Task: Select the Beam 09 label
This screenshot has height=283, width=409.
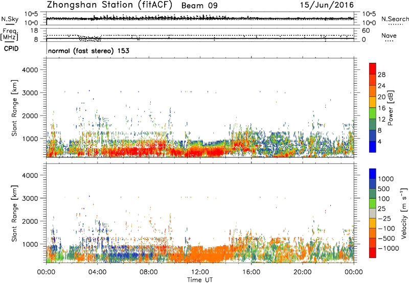Action: (x=199, y=6)
